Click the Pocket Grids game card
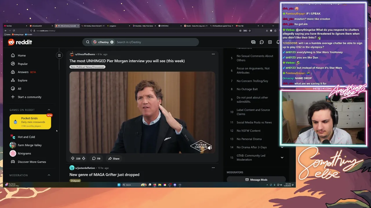The height and width of the screenshot is (208, 371). pyautogui.click(x=30, y=122)
